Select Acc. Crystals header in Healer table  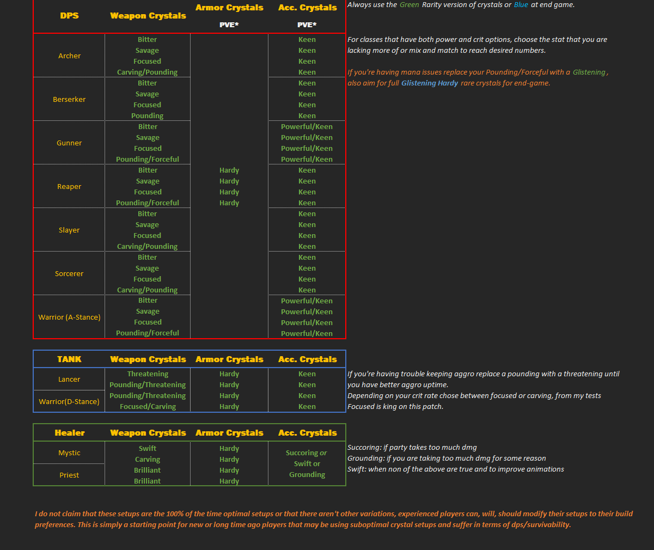point(307,433)
